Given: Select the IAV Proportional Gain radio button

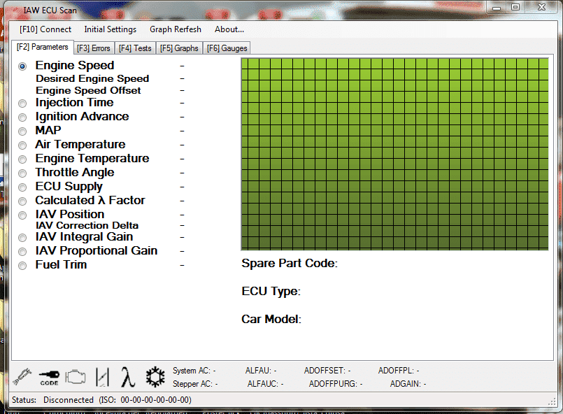Looking at the screenshot, I should pos(22,252).
